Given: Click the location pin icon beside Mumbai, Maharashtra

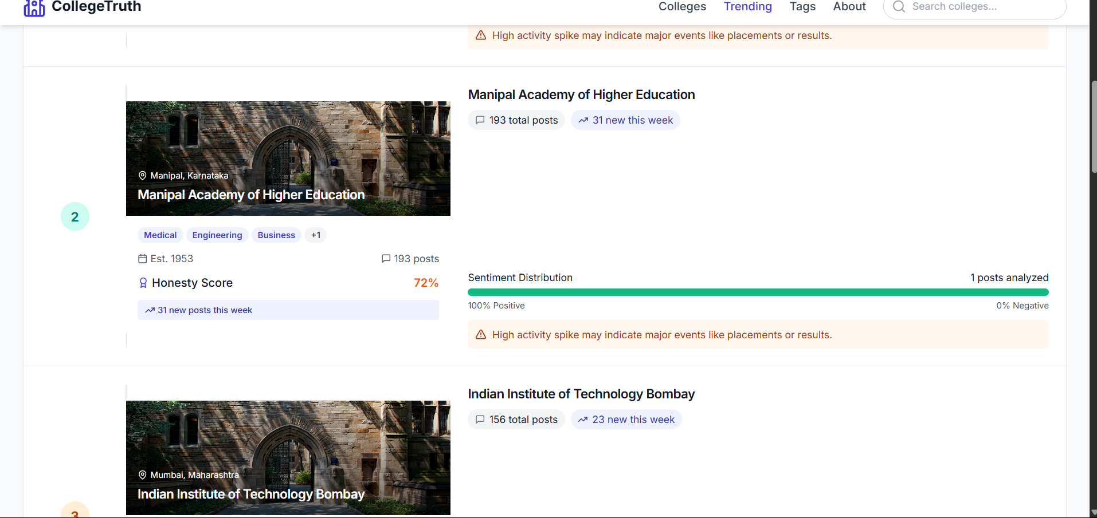Looking at the screenshot, I should pos(143,475).
